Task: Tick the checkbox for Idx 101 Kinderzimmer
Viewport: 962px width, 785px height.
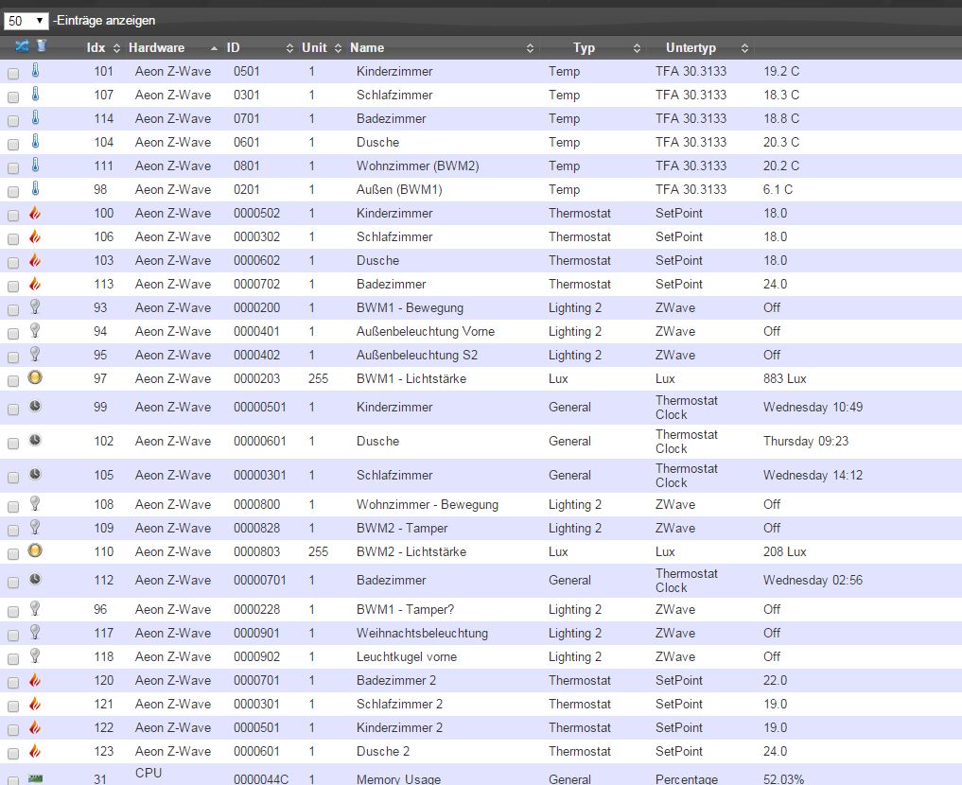Action: pyautogui.click(x=13, y=74)
